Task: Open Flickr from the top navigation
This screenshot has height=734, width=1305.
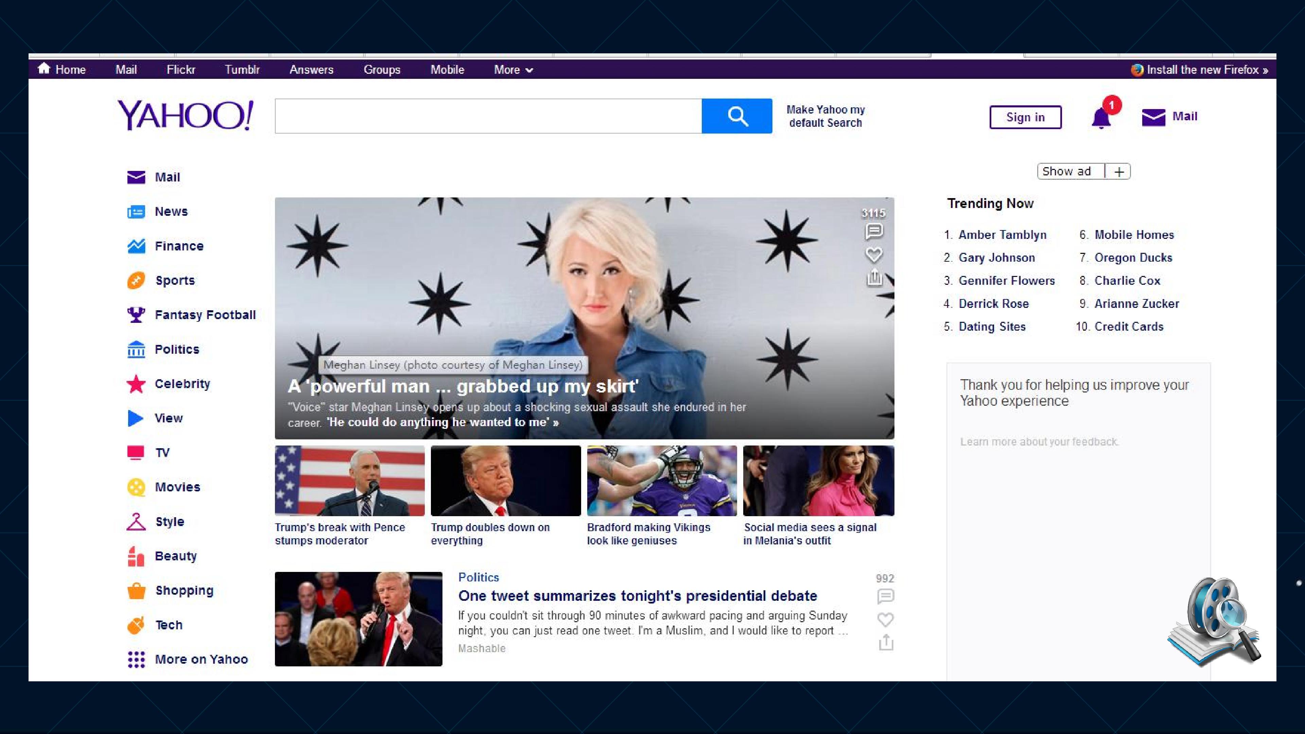Action: coord(181,69)
